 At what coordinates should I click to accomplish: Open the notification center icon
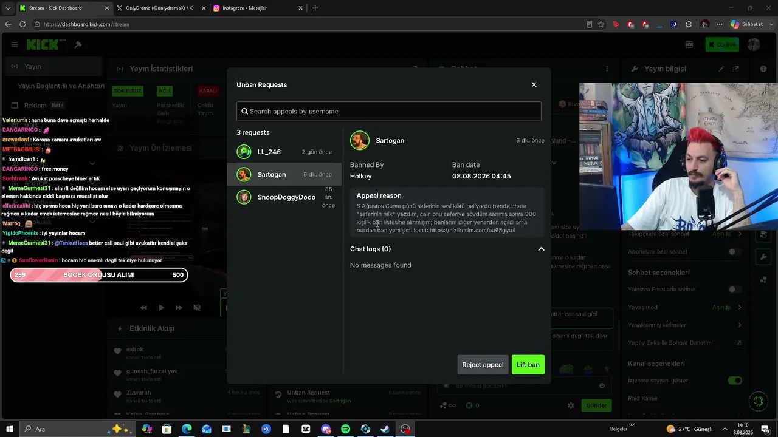coord(765,429)
